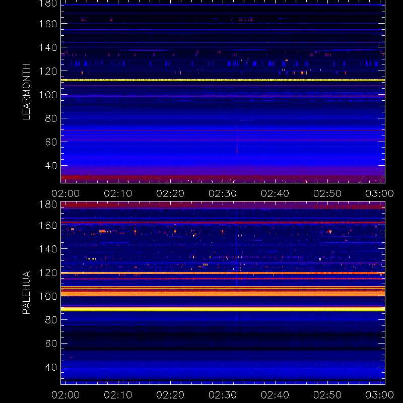Pick the 180 frequency label on Palehua plot
The image size is (403, 403).
click(x=48, y=205)
